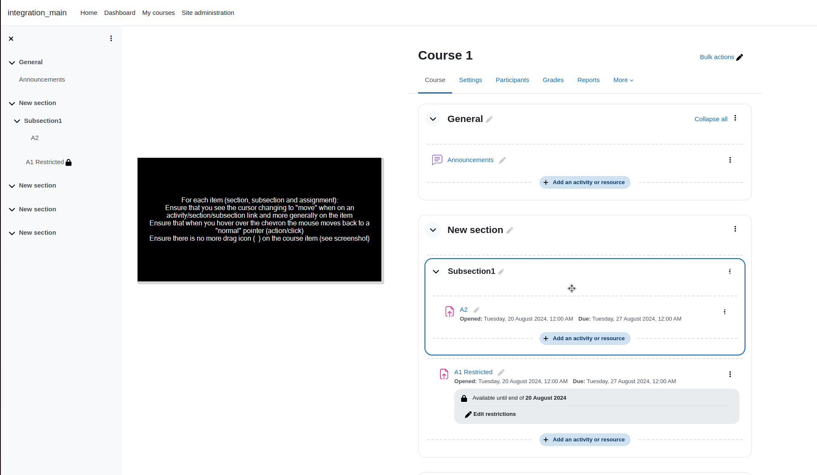Click pencil icon beside Edit restrictions
The image size is (817, 475).
(468, 415)
